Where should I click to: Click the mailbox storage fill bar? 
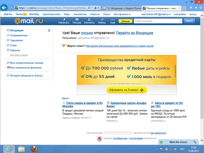(x=118, y=133)
